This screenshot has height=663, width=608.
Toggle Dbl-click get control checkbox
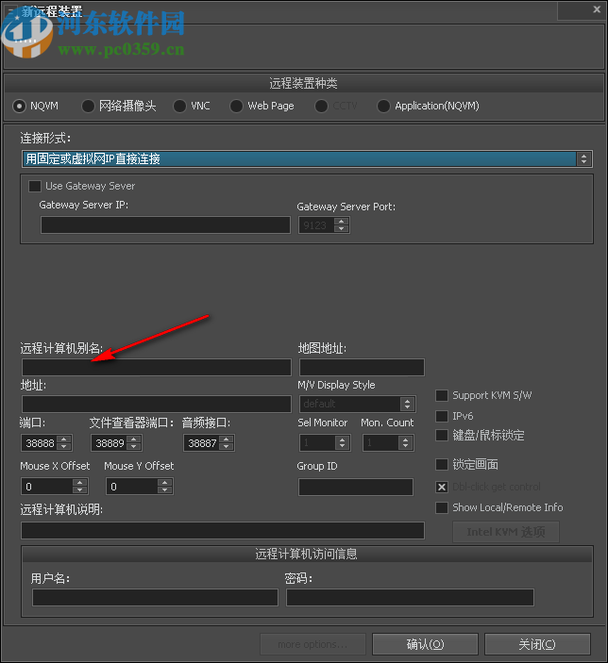tap(442, 487)
